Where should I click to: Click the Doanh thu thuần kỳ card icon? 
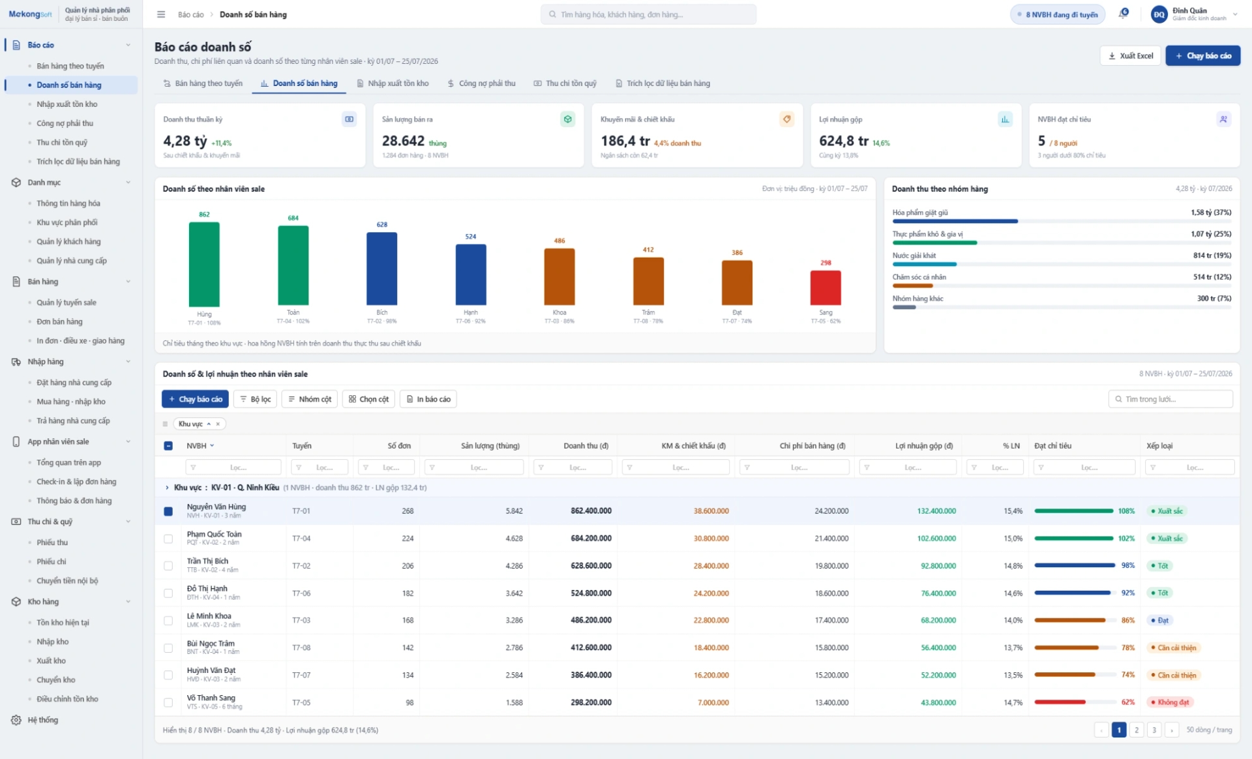pyautogui.click(x=350, y=119)
